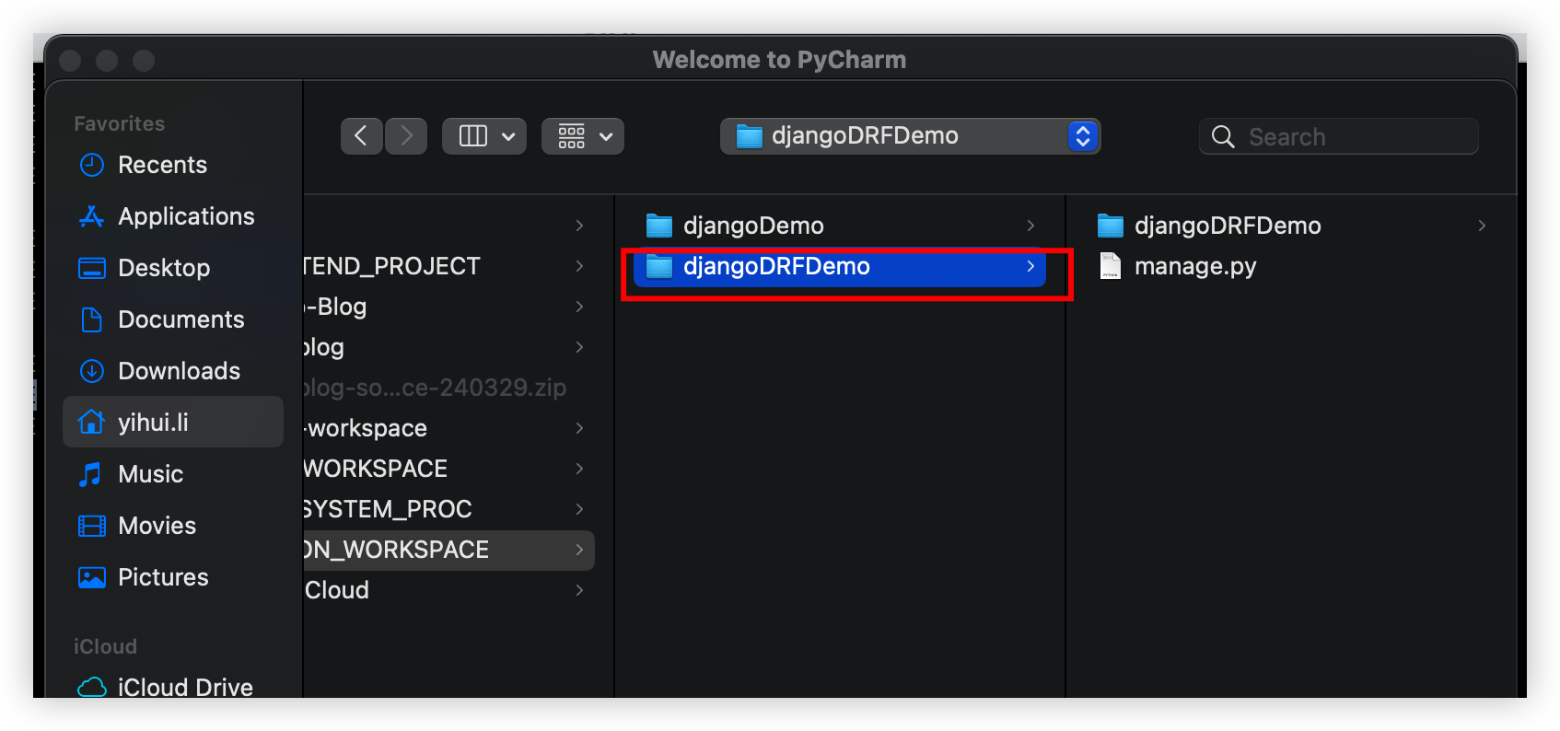Viewport: 1560px width, 731px height.
Task: Select the djangoDemo folder
Action: pyautogui.click(x=753, y=226)
